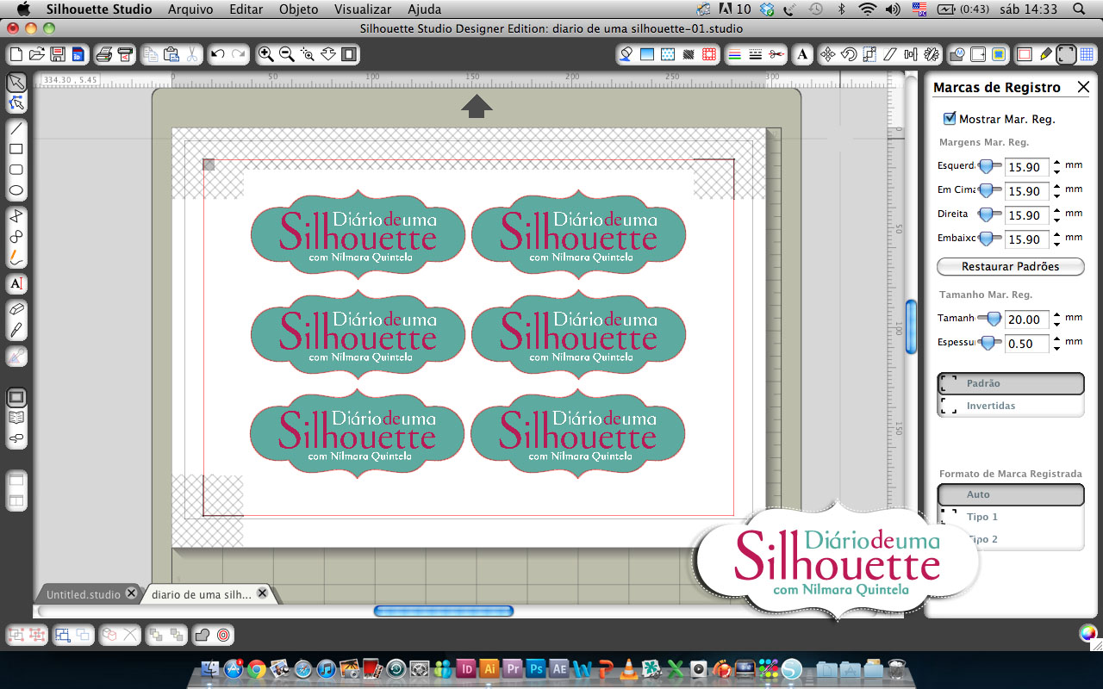
Task: Open the Line Color panel
Action: 735,54
